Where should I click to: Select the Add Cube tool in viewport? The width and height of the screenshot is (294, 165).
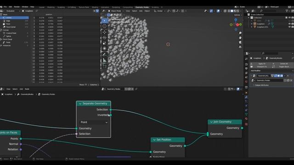pyautogui.click(x=104, y=66)
